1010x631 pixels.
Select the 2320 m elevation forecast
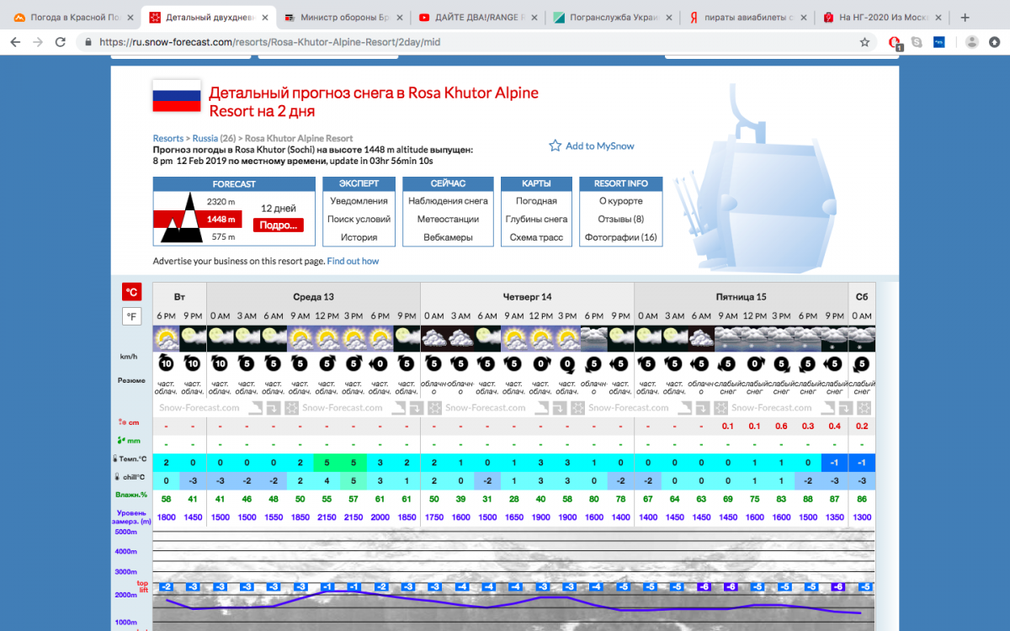221,202
